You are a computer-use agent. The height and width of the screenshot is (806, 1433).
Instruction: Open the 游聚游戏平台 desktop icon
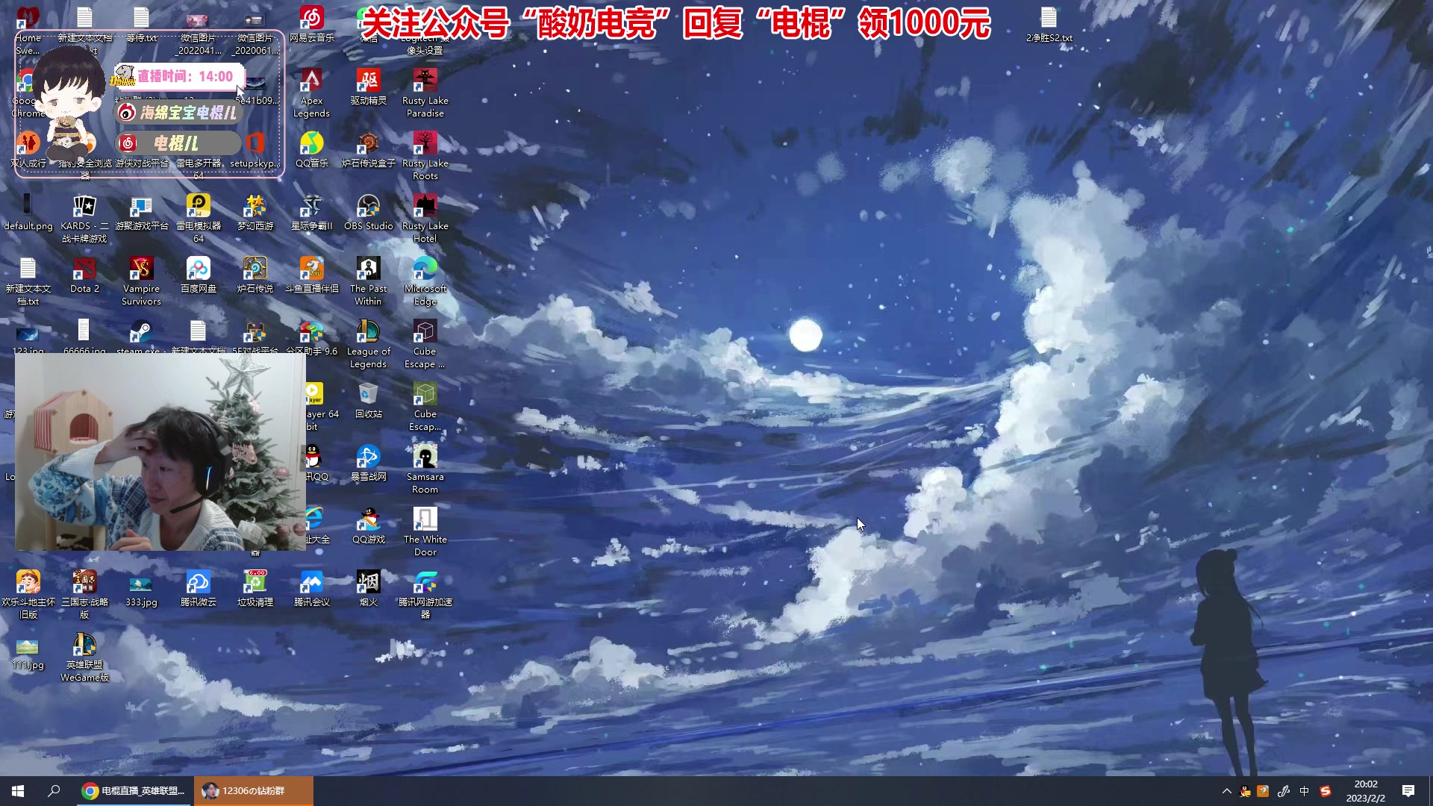(141, 212)
